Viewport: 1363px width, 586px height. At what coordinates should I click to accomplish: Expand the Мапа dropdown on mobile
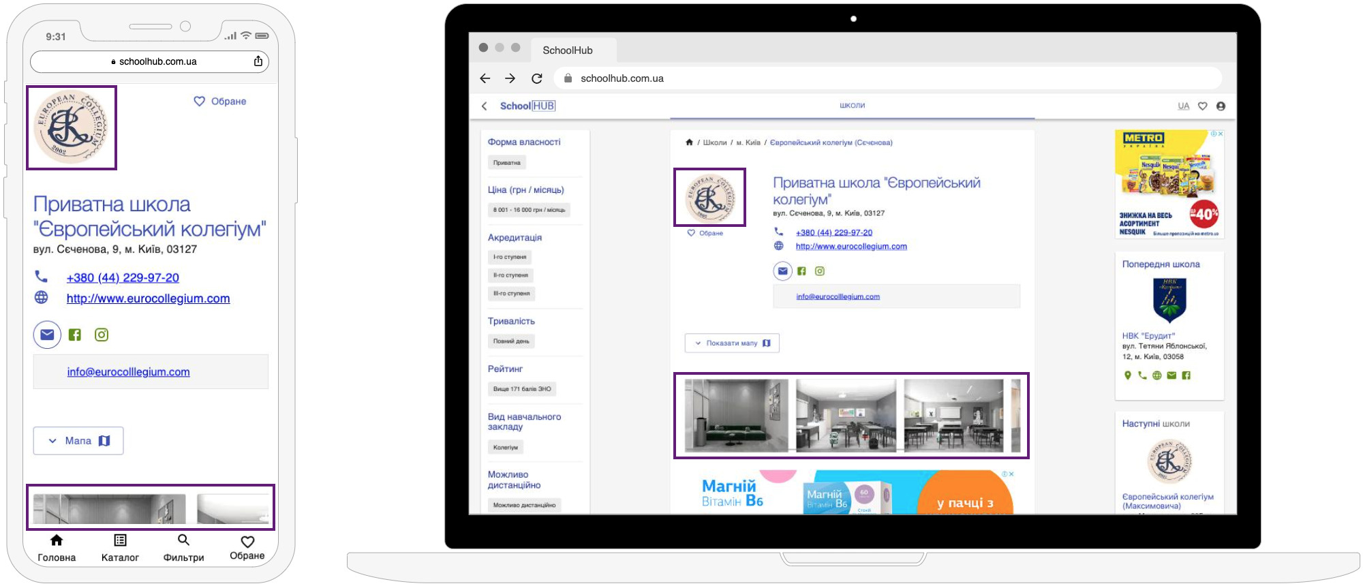click(x=78, y=441)
